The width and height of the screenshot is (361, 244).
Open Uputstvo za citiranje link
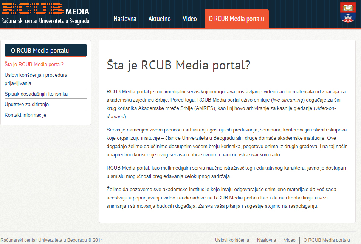point(27,104)
